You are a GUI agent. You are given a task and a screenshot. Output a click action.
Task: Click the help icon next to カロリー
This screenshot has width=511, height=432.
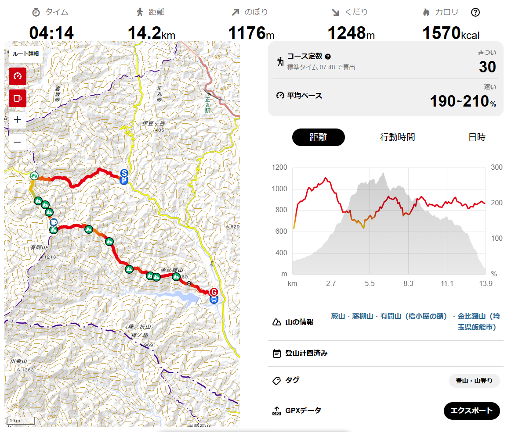[475, 12]
